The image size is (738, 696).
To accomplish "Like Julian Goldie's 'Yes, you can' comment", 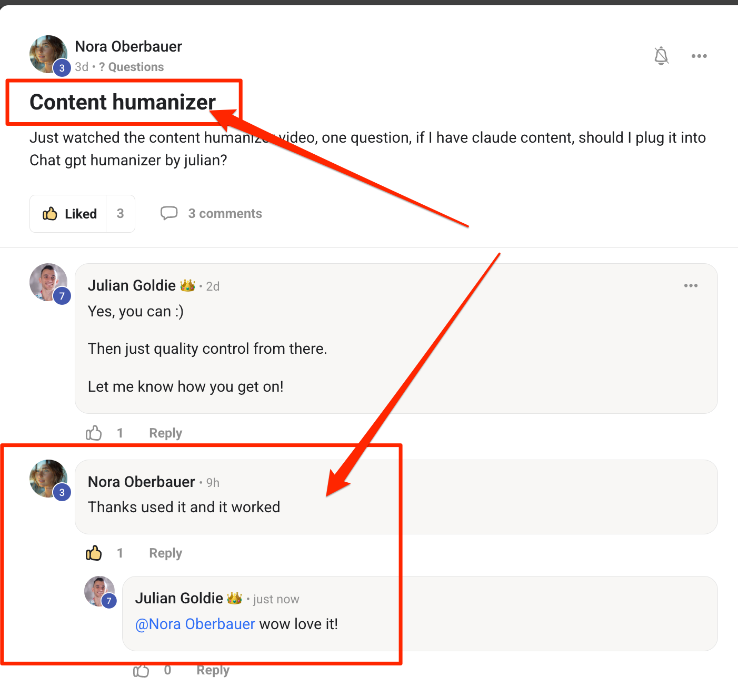I will point(94,433).
